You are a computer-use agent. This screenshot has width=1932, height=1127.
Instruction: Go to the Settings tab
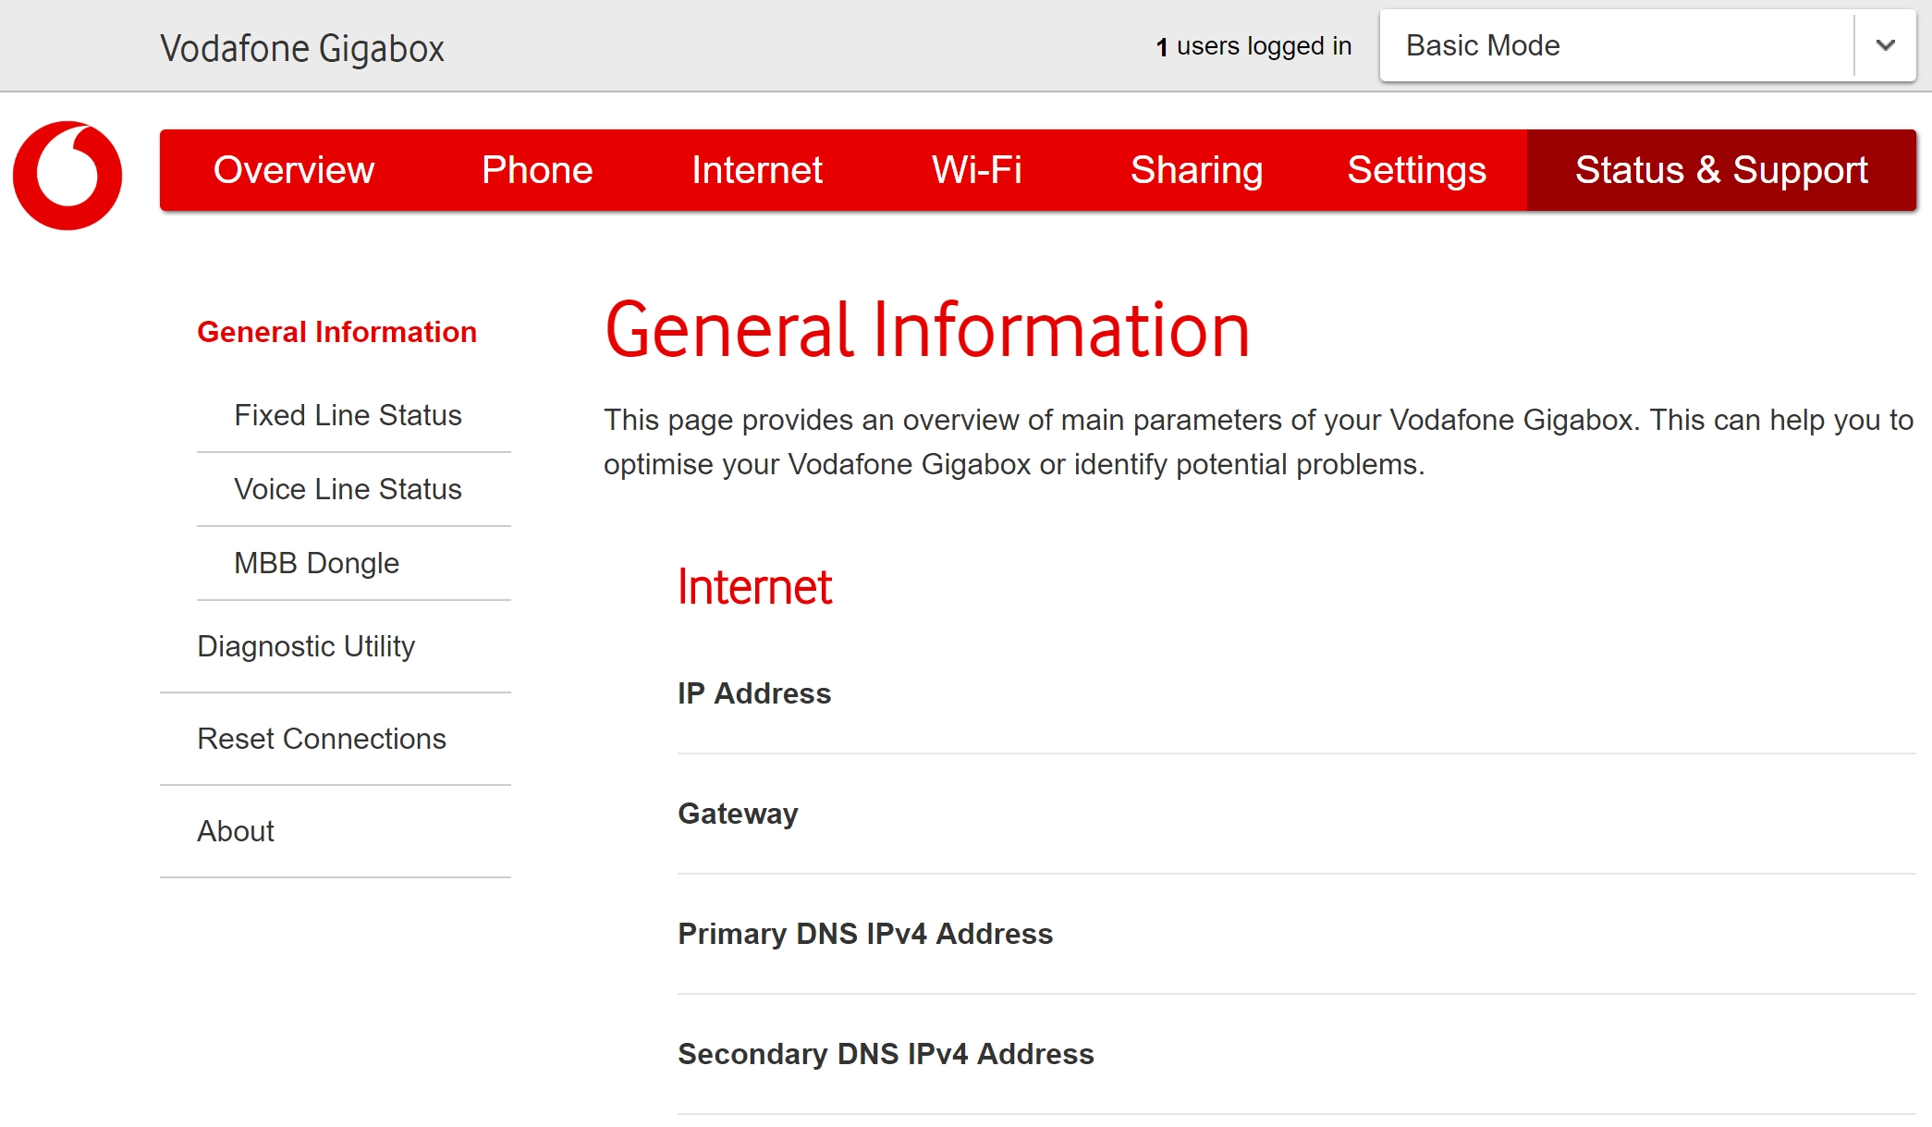click(1416, 170)
